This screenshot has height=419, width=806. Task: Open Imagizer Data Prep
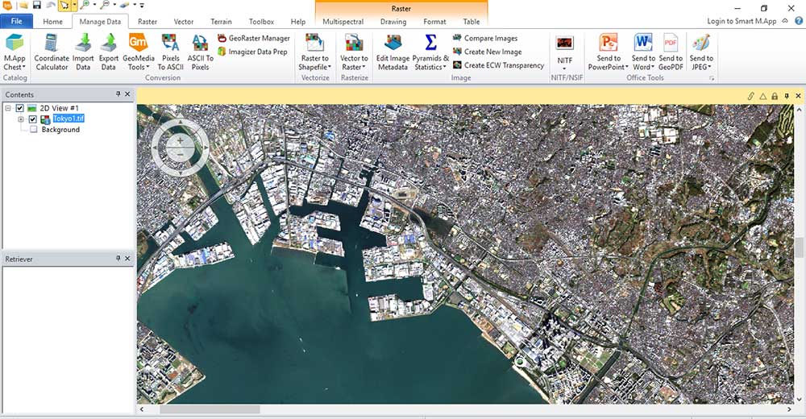click(252, 52)
